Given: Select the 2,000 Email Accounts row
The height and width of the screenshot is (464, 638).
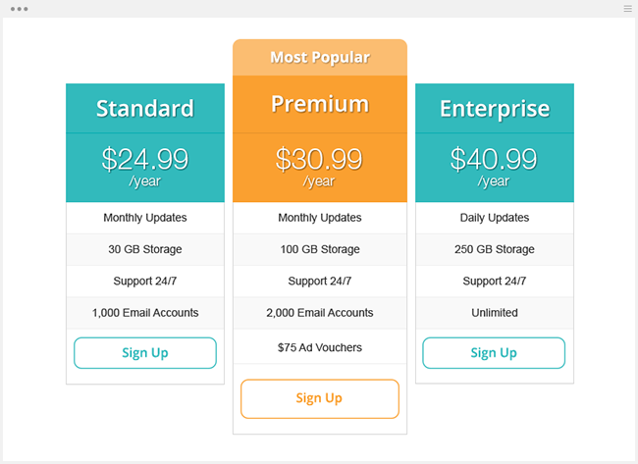Looking at the screenshot, I should point(320,313).
